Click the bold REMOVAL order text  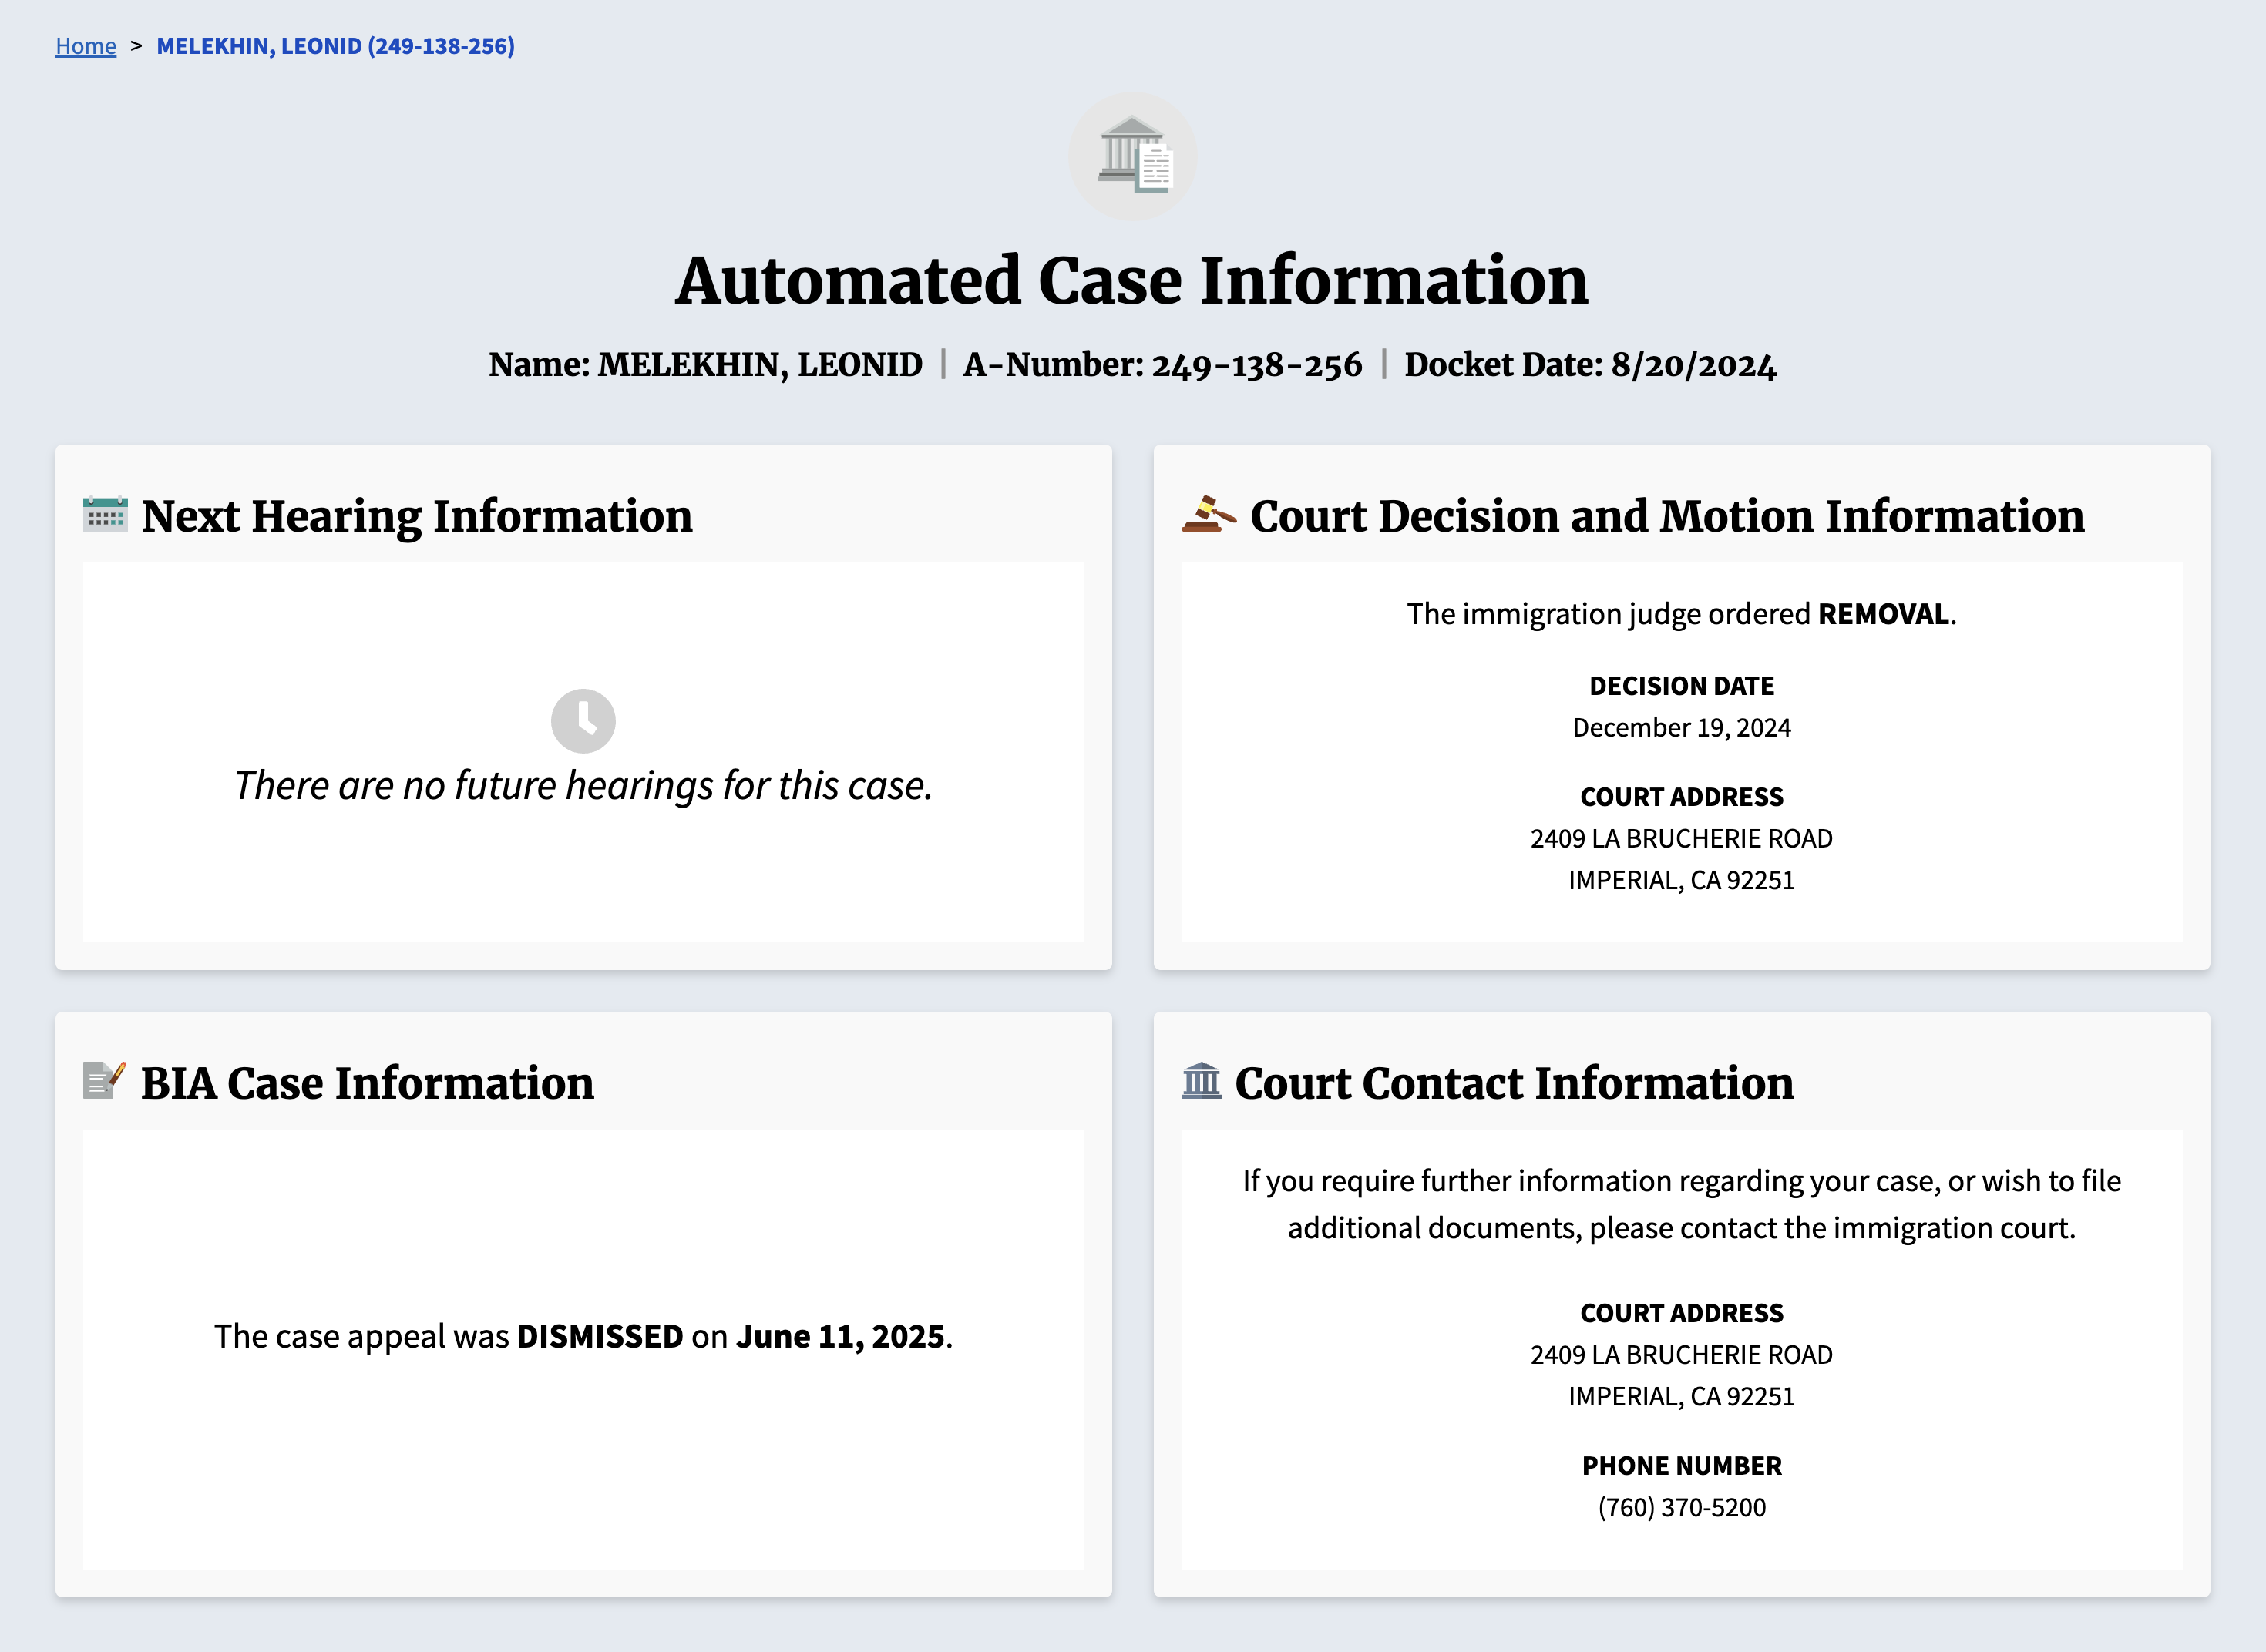(1883, 614)
